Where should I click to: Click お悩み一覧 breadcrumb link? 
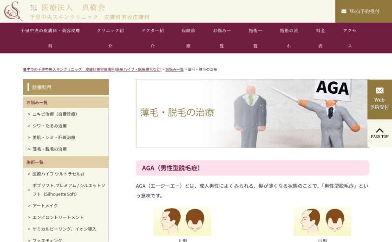(x=175, y=70)
